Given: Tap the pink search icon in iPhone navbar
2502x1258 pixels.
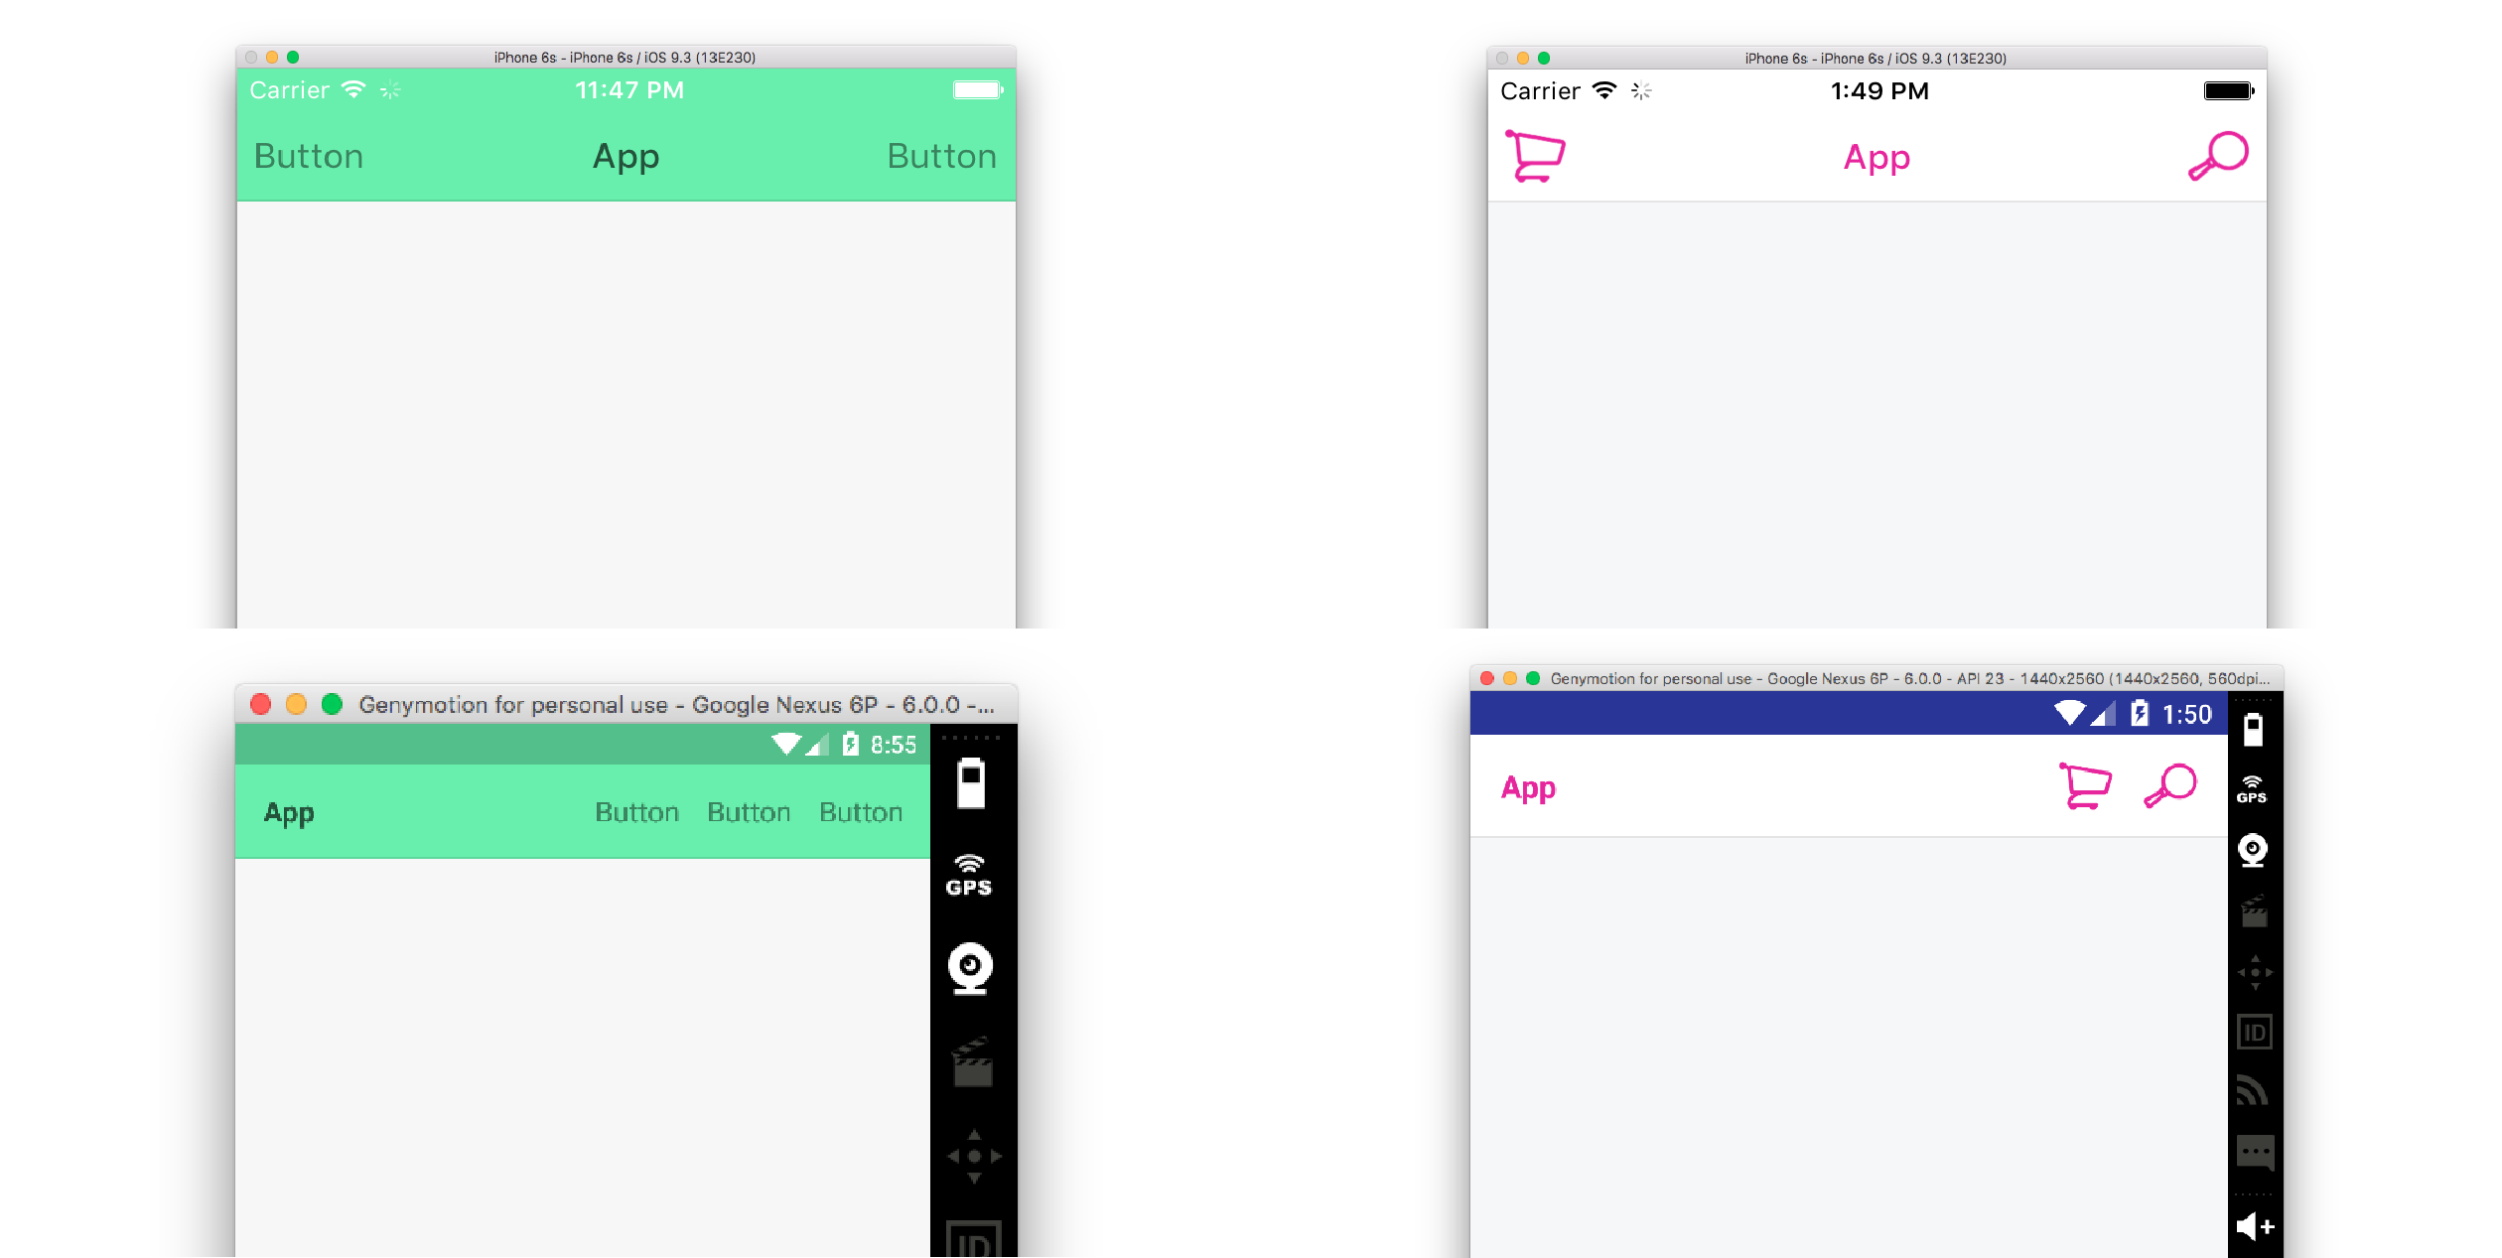Looking at the screenshot, I should click(x=2218, y=156).
